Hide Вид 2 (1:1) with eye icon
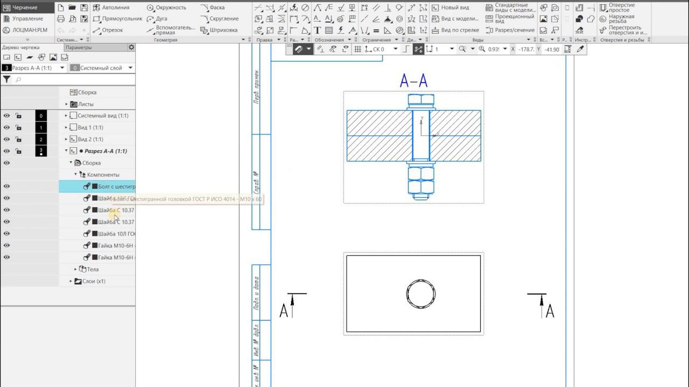This screenshot has height=387, width=689. pos(7,139)
